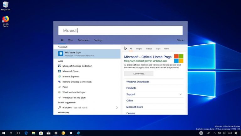Click the Windows Fax and Scan icon
The width and height of the screenshot is (241, 136).
click(60, 98)
